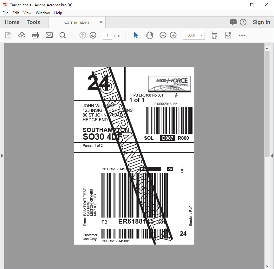The height and width of the screenshot is (269, 274).
Task: Click the vertical scrollbar down arrow
Action: pyautogui.click(x=267, y=266)
